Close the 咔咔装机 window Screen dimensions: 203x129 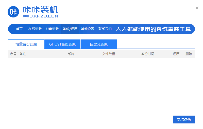(197, 8)
